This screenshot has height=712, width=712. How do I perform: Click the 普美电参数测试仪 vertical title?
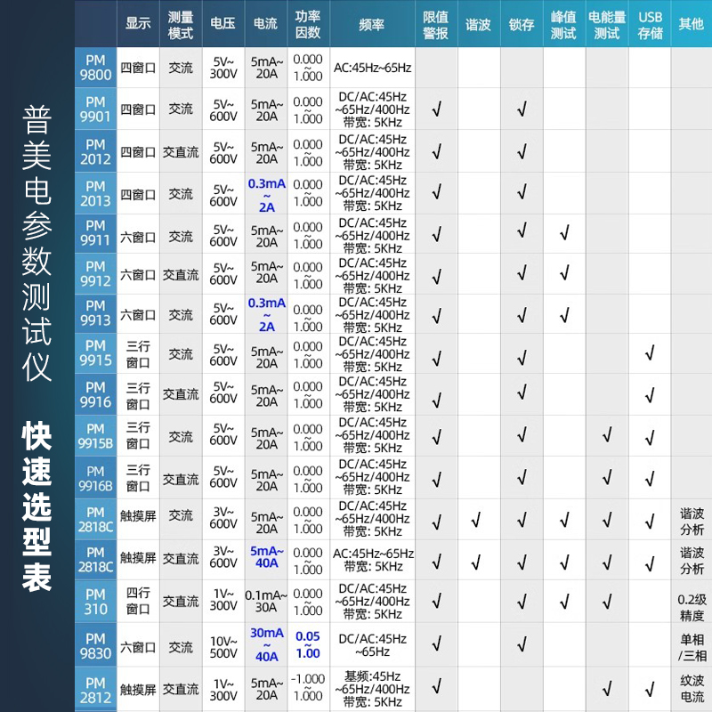pos(36,243)
